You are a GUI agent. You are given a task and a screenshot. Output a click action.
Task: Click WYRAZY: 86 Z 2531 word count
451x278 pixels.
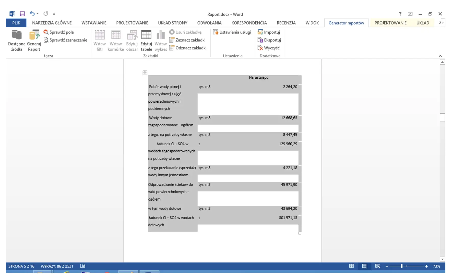click(57, 266)
